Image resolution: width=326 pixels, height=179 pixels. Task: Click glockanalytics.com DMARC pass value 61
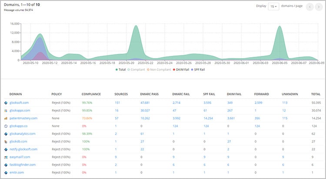coord(142,134)
